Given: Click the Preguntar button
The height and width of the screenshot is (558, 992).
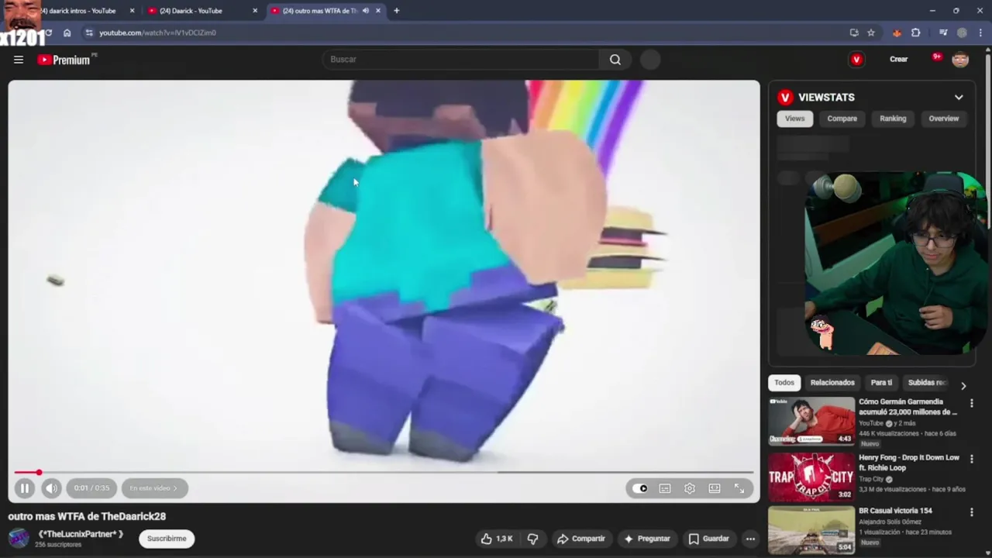Looking at the screenshot, I should coord(647,539).
